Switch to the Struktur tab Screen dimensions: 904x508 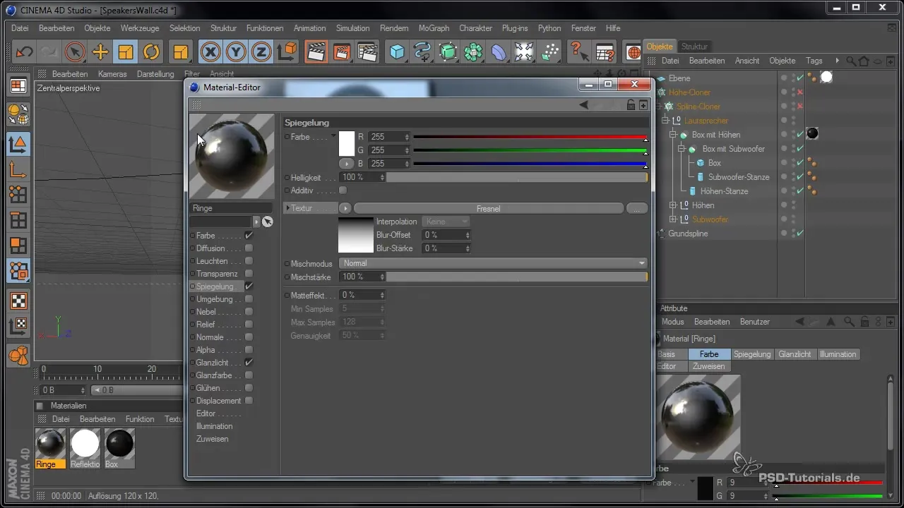(694, 47)
